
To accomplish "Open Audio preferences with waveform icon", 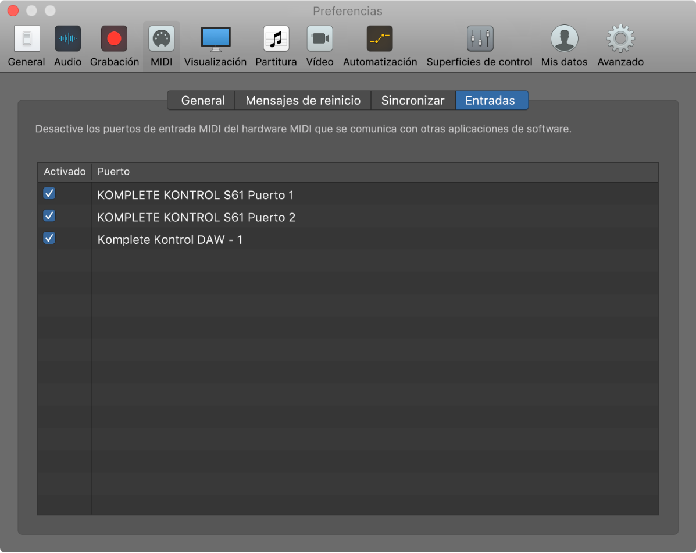I will pyautogui.click(x=67, y=39).
